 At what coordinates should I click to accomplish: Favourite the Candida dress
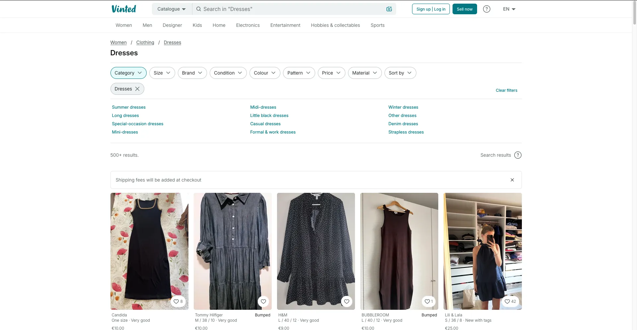click(x=178, y=302)
